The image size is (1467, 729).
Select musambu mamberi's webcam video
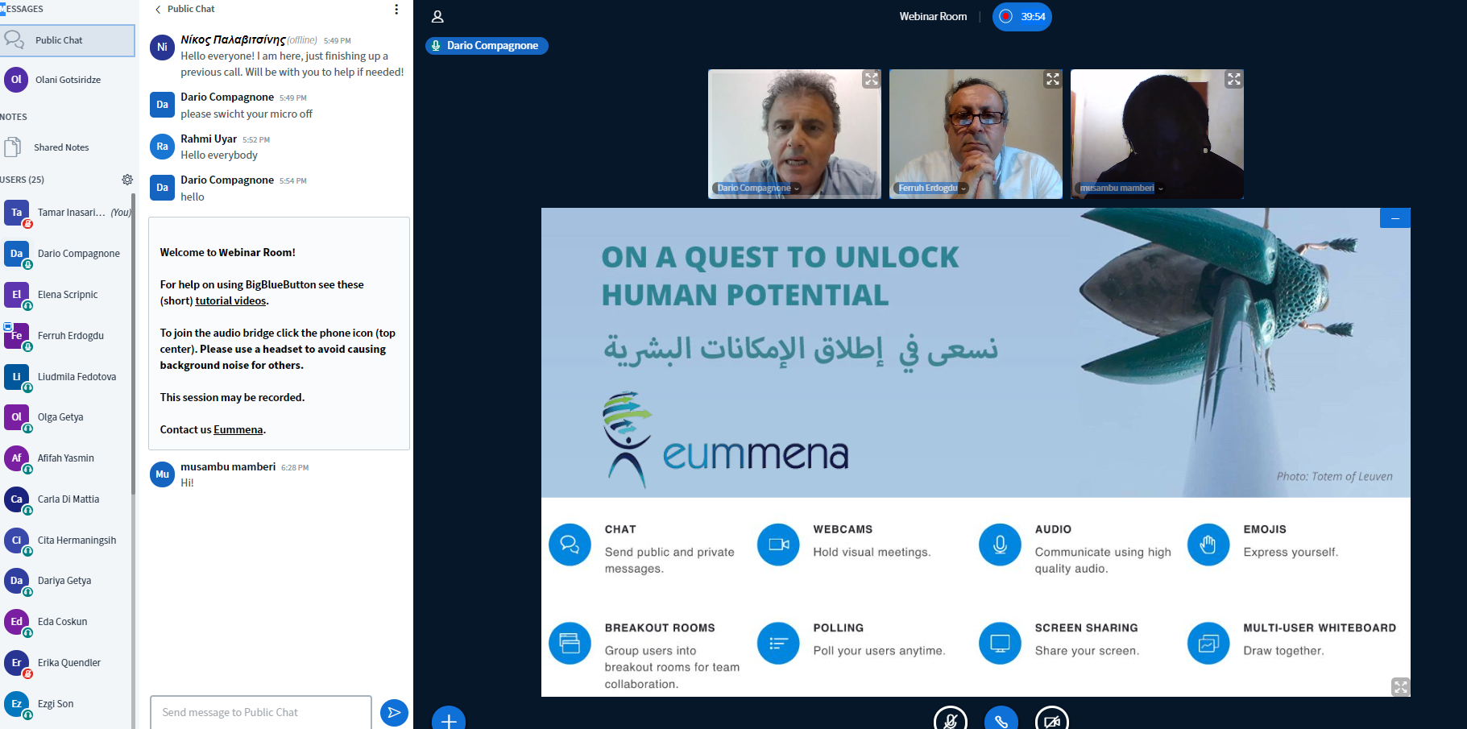tap(1157, 134)
